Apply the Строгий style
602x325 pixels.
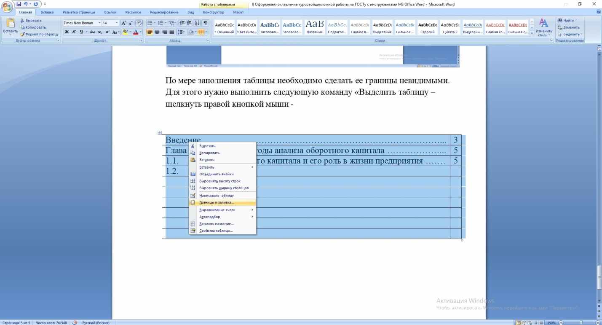428,27
